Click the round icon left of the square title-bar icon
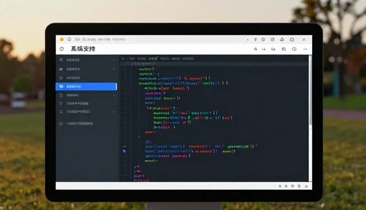 click(263, 39)
